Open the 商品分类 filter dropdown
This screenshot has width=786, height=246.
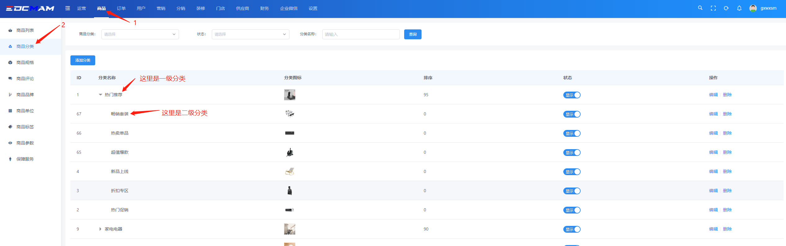(140, 34)
